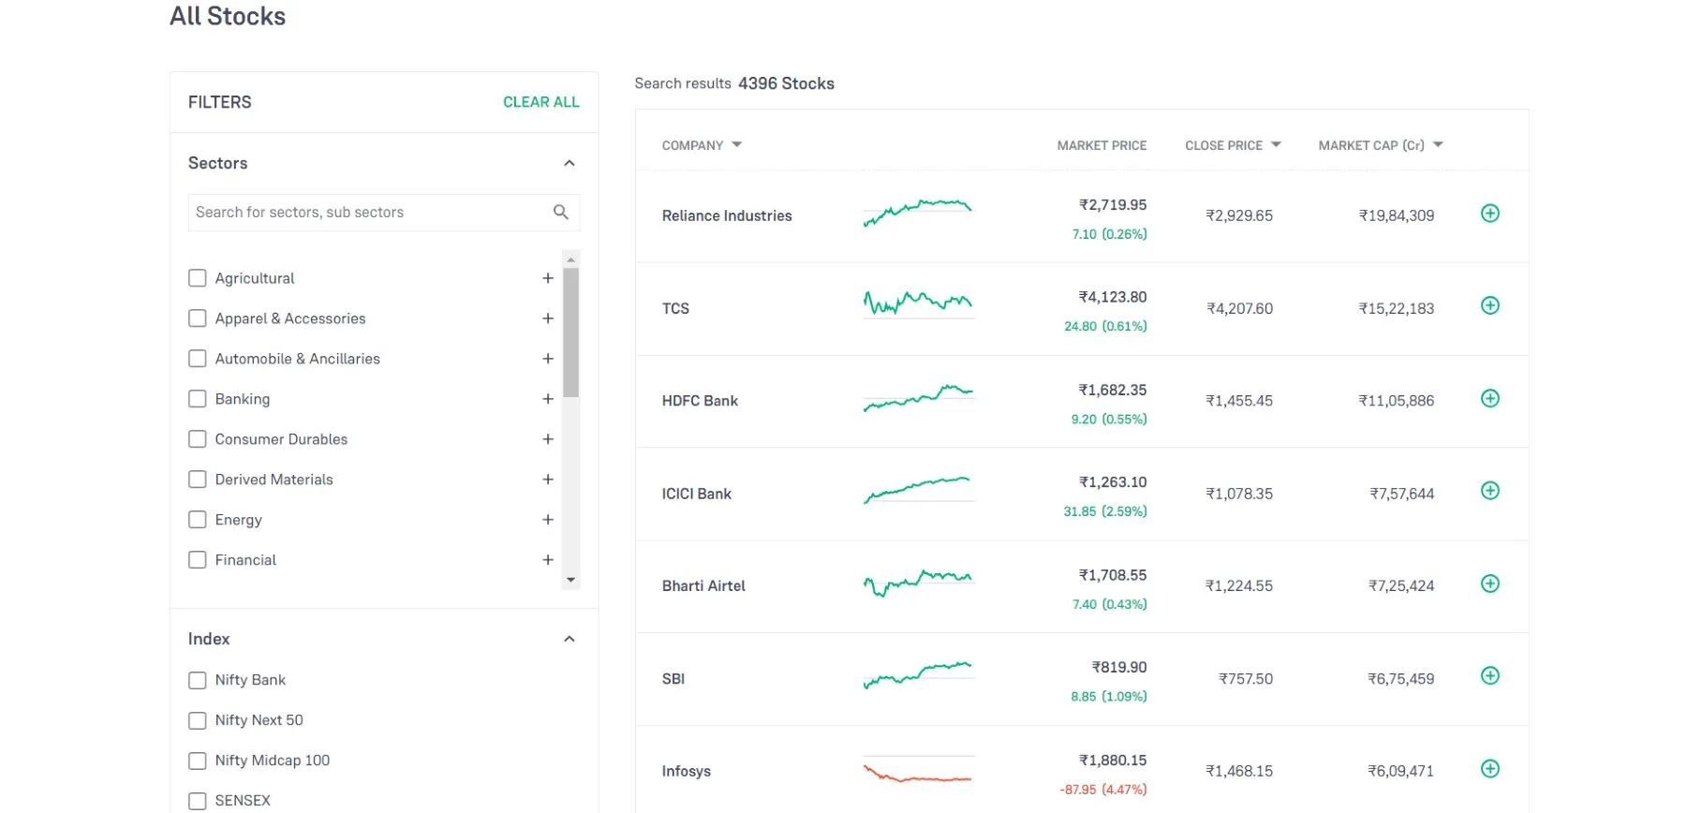Viewport: 1686px width, 813px height.
Task: Sort by COMPANY column header
Action: point(702,145)
